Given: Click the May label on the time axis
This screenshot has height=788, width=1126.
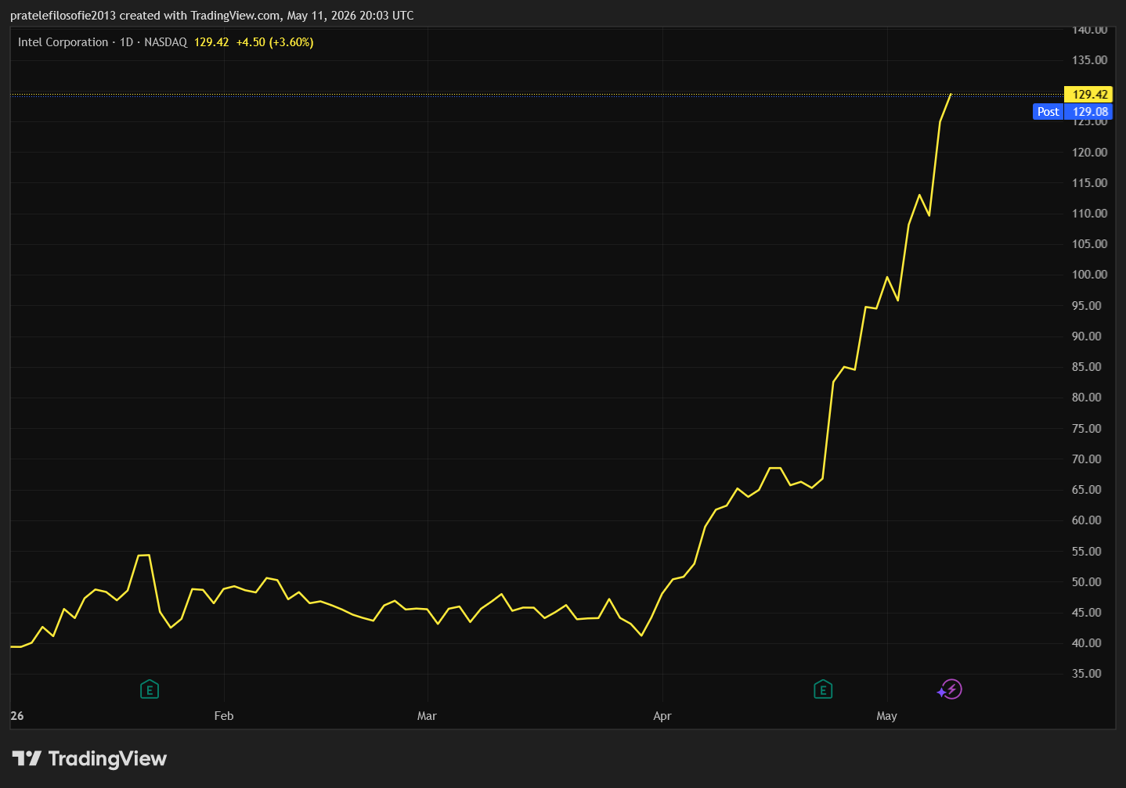Looking at the screenshot, I should coord(886,716).
